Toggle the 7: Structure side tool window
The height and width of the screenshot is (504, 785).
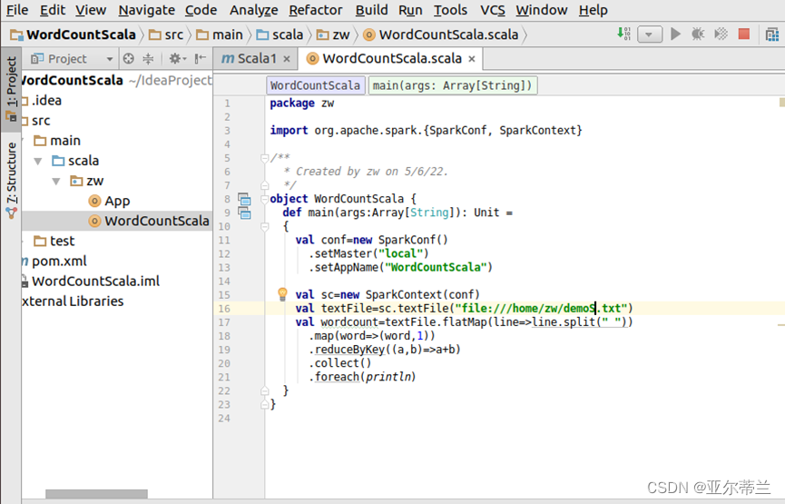[11, 181]
